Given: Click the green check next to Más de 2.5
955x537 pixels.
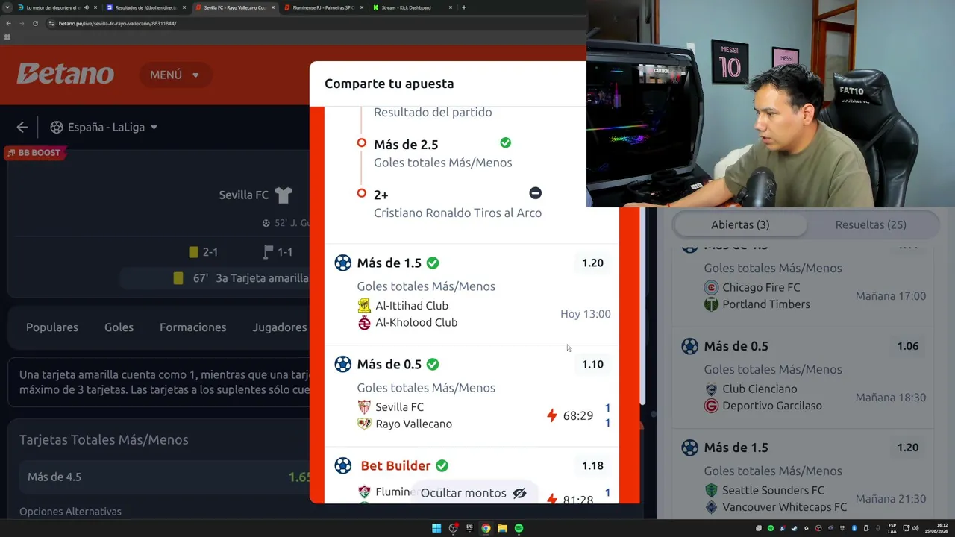Looking at the screenshot, I should click(x=506, y=142).
